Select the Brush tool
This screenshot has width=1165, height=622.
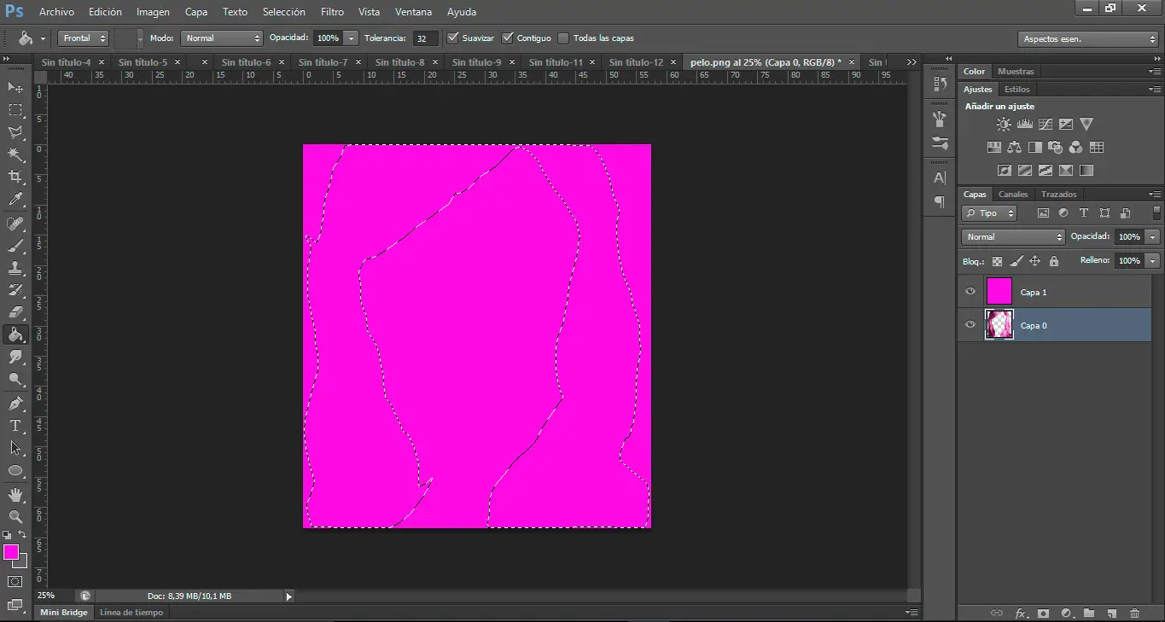pos(15,246)
